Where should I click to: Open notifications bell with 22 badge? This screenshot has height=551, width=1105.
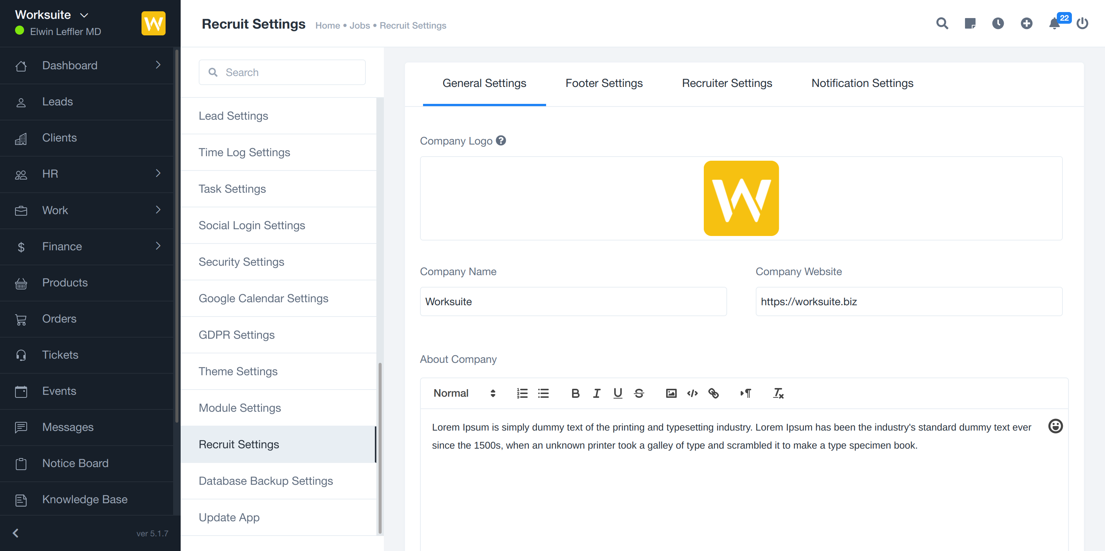[1055, 24]
